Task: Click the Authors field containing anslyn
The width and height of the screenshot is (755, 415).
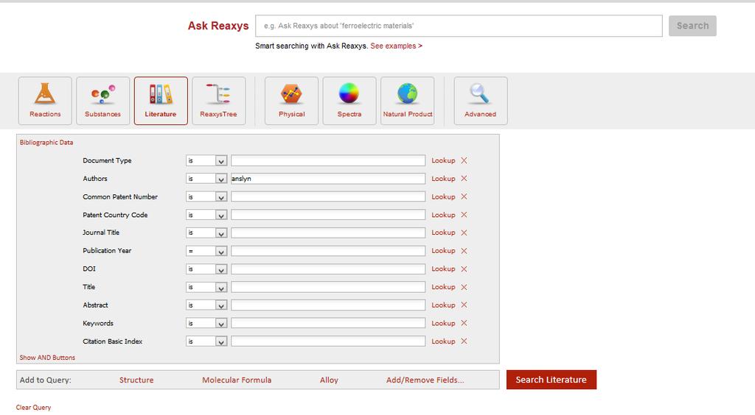Action: pyautogui.click(x=328, y=179)
